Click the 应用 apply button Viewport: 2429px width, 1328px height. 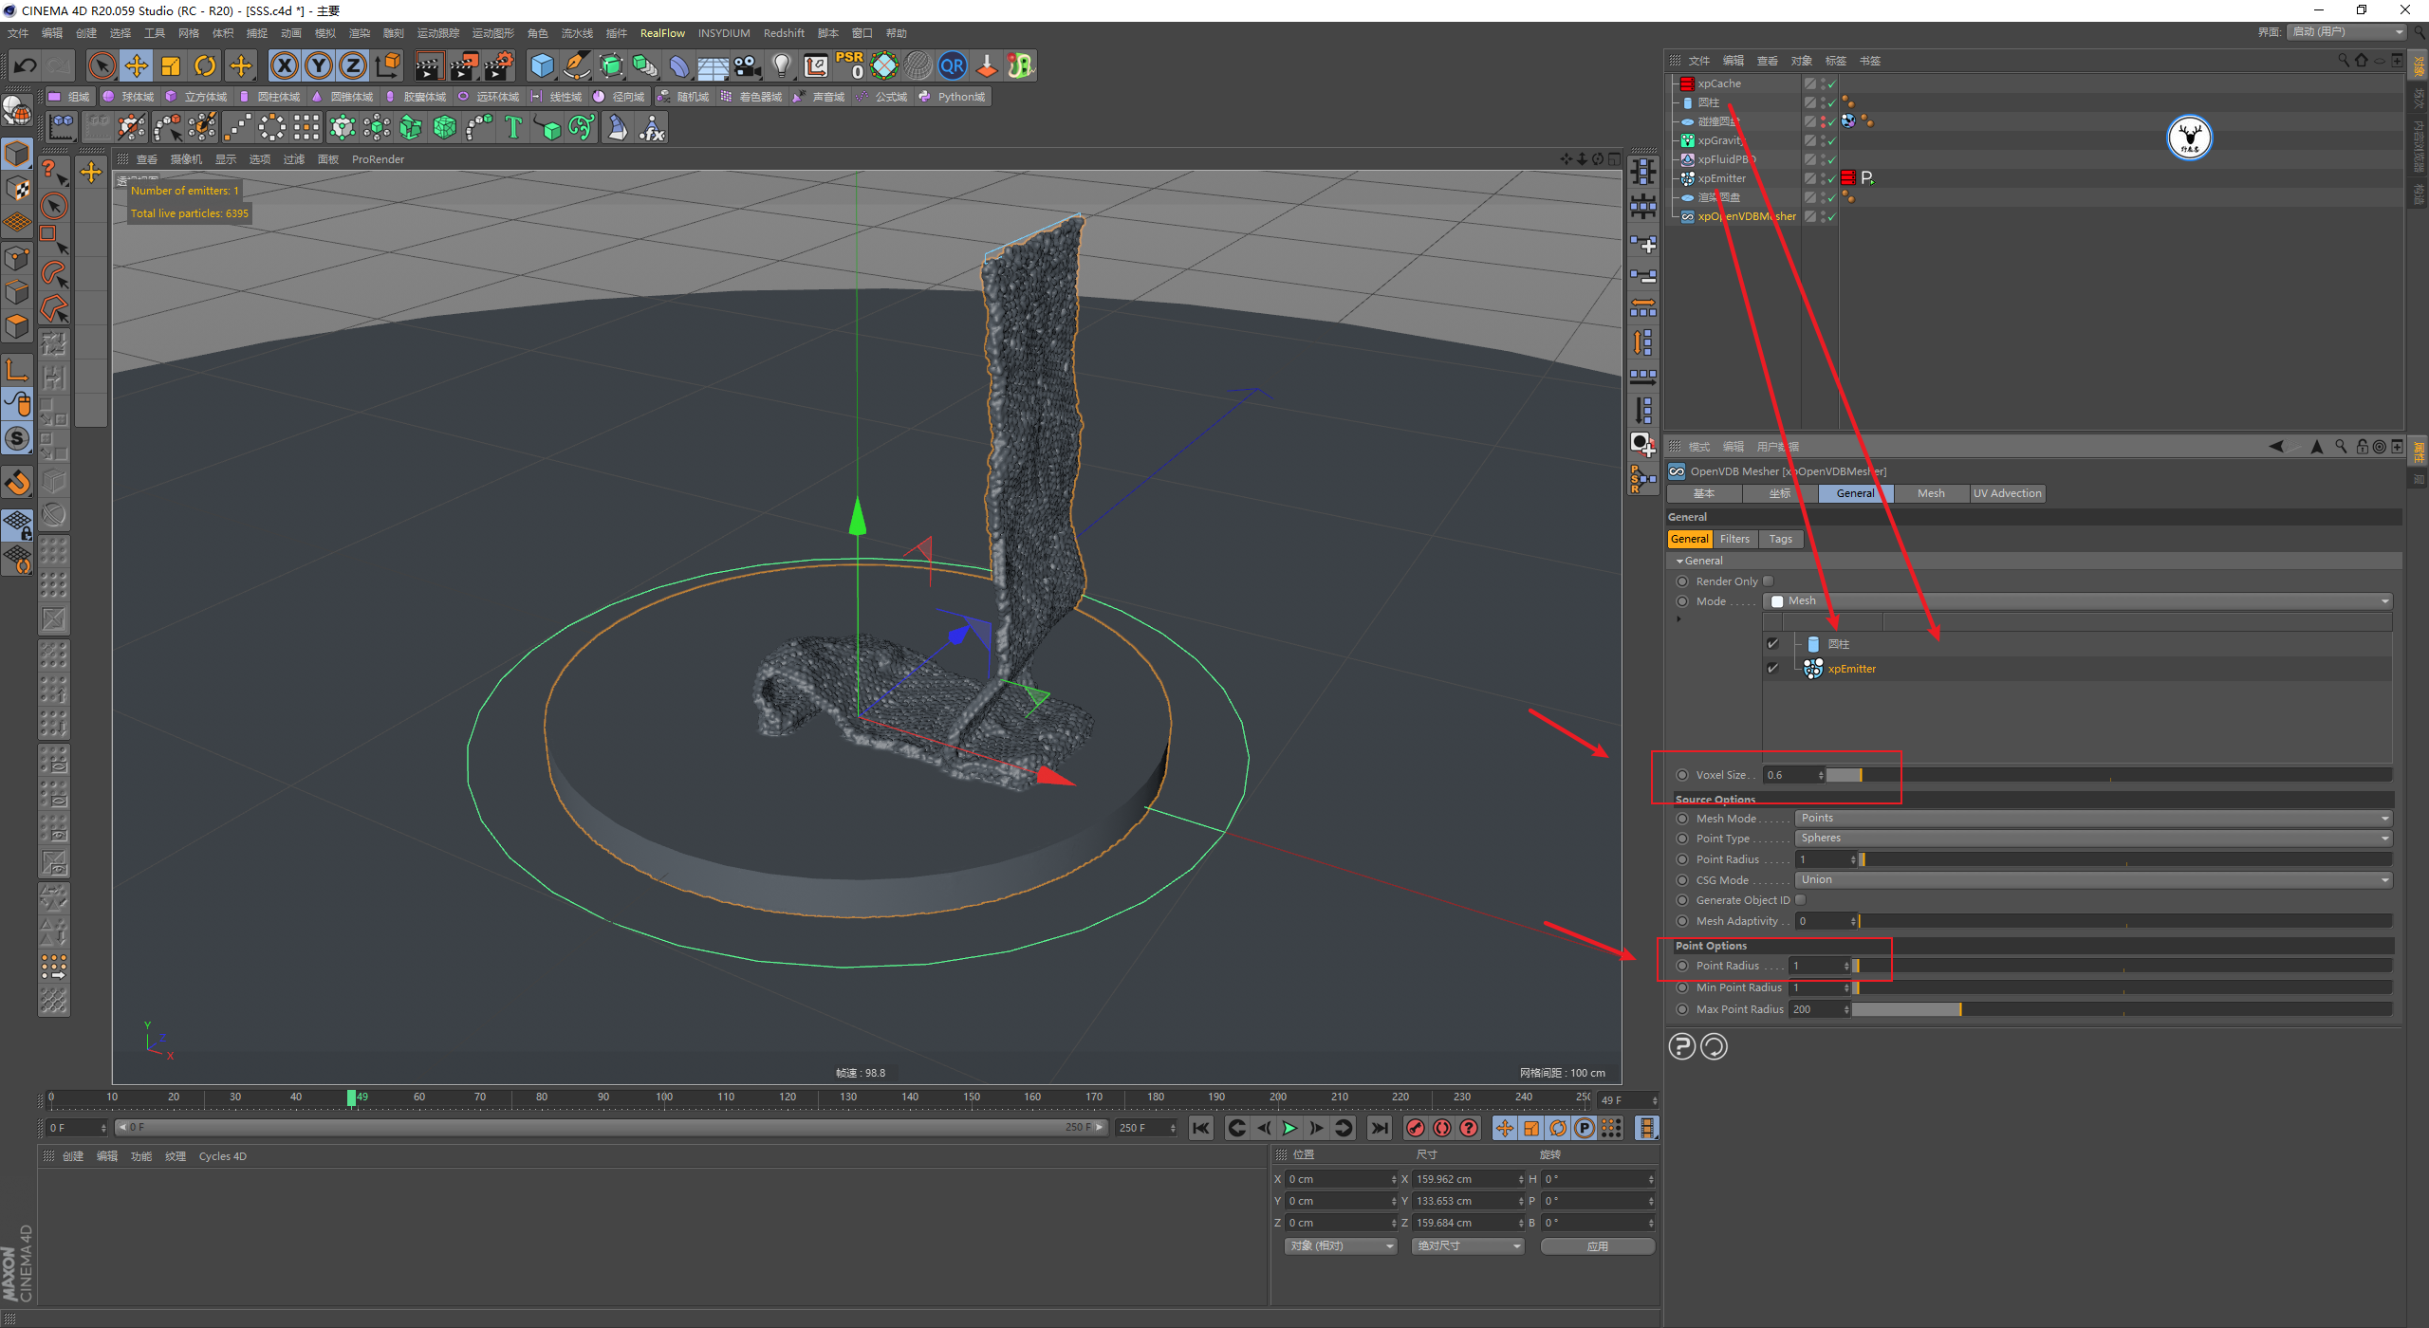(1597, 1245)
